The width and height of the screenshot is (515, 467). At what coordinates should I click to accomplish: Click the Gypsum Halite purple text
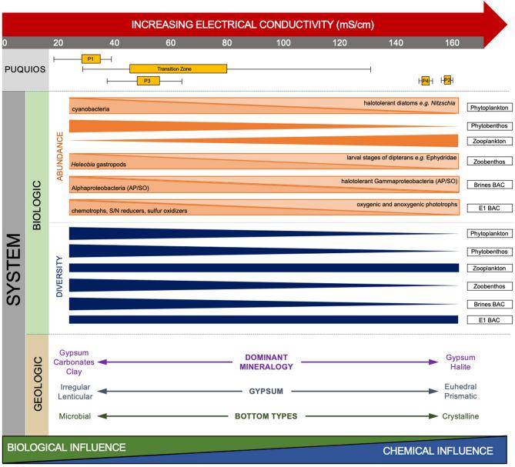tap(462, 361)
